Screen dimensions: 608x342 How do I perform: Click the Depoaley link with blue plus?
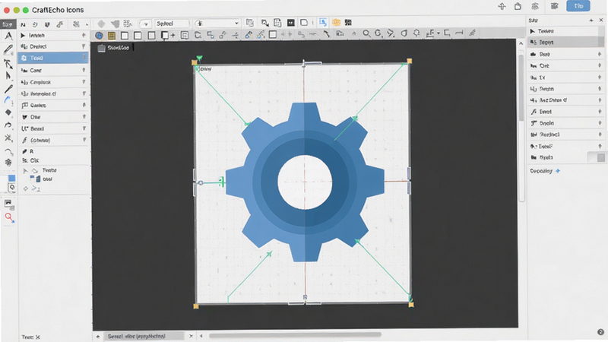pyautogui.click(x=545, y=171)
